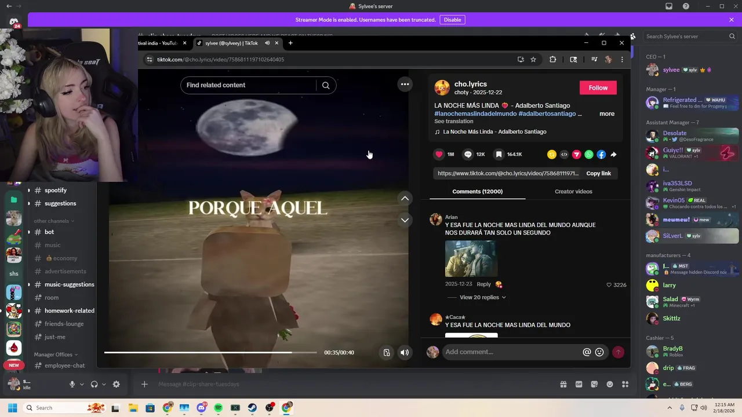Screen dimensions: 742x417
Task: Mute the TikTok browser tab audio
Action: coord(267,43)
